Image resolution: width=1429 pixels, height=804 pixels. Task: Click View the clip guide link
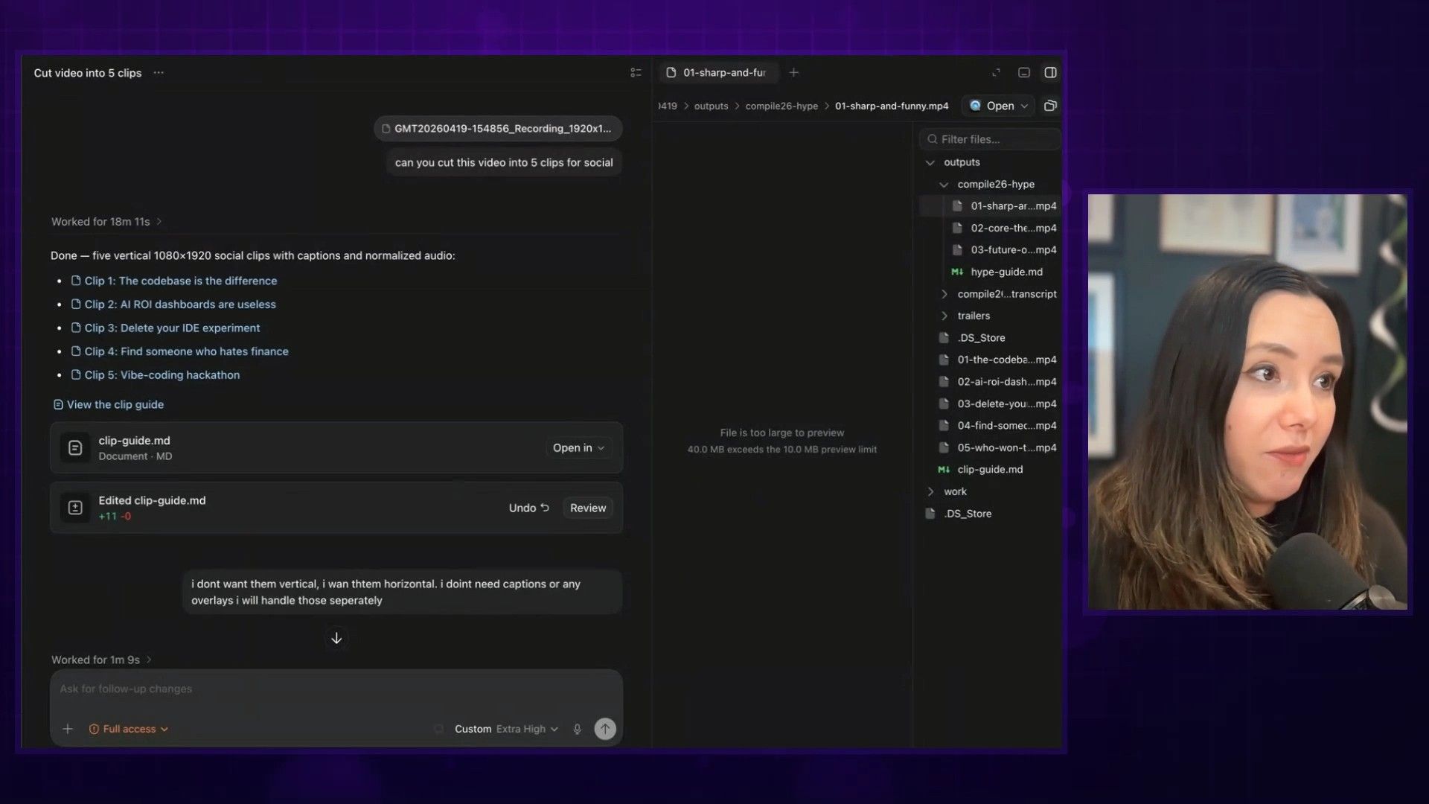[109, 404]
